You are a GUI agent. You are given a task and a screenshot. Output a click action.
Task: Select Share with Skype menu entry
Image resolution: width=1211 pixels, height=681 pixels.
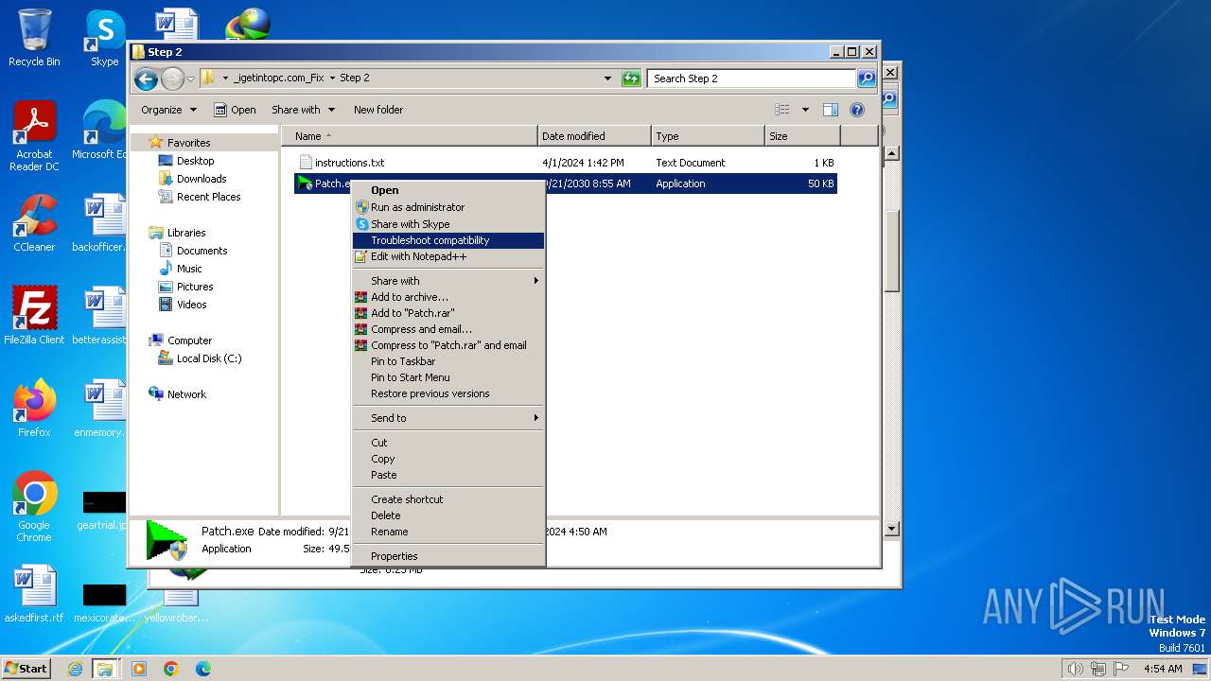(448, 224)
